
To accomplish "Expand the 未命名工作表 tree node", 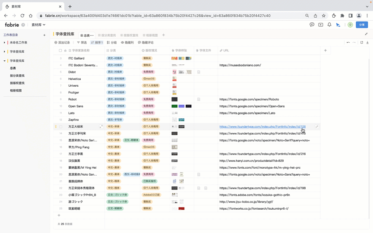I will pyautogui.click(x=4, y=43).
